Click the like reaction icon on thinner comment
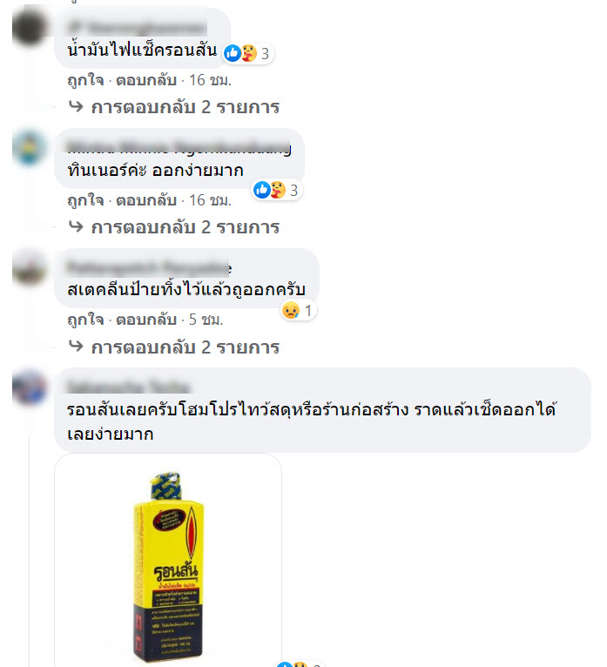 [x=261, y=190]
